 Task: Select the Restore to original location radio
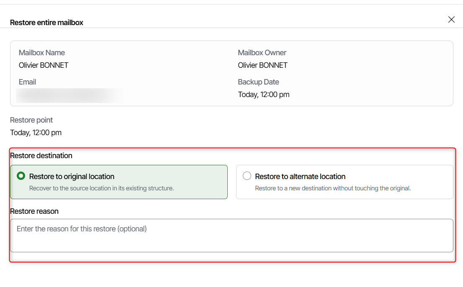(x=21, y=176)
